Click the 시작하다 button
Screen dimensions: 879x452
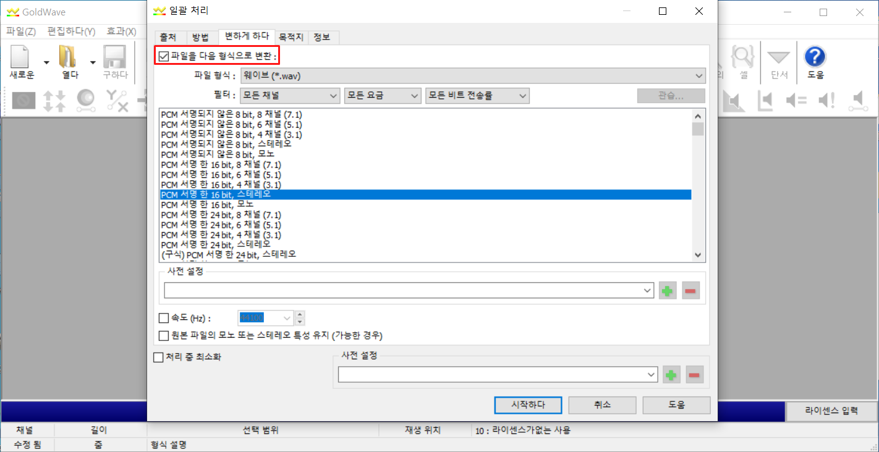click(x=528, y=405)
